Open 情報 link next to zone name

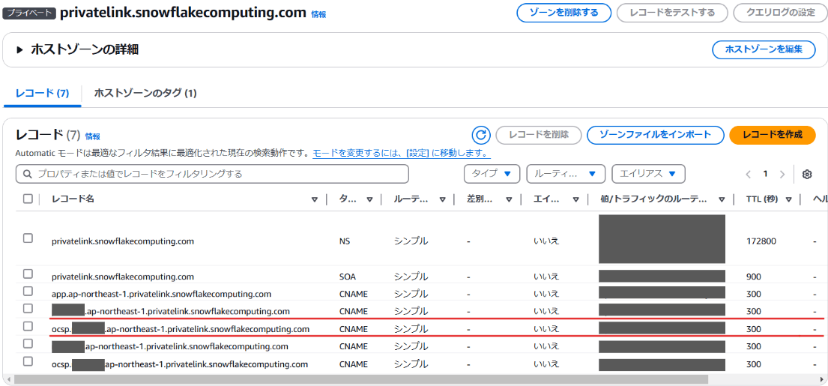tap(319, 15)
